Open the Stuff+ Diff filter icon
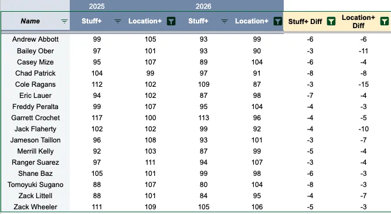Screen dimensions: 391x214 click(x=331, y=22)
